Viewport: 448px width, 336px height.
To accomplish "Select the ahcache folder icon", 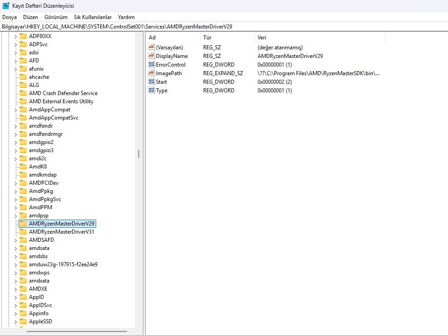I will (x=23, y=77).
